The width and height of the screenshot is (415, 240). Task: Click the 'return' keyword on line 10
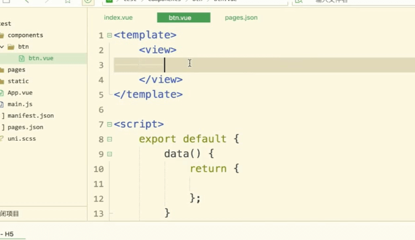(208, 169)
